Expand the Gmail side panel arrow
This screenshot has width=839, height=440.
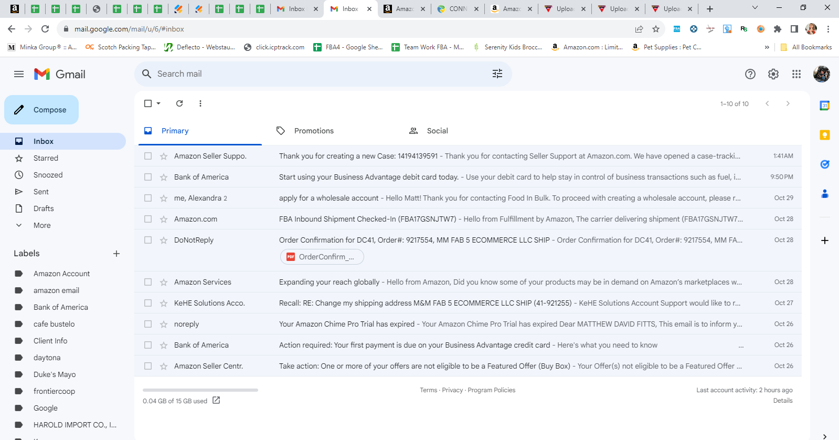[x=825, y=436]
